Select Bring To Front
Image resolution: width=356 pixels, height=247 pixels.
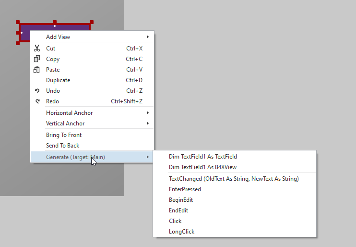(x=64, y=135)
